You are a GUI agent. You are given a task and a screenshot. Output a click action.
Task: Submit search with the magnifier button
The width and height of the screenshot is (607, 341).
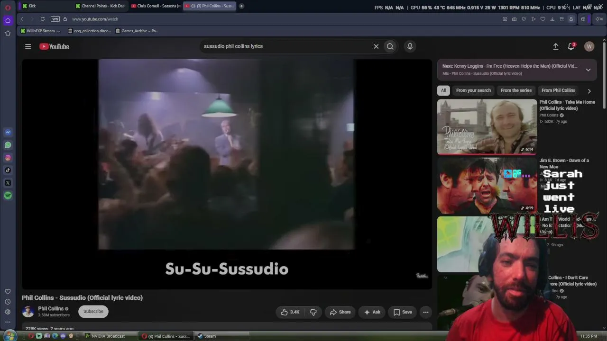[x=390, y=46]
